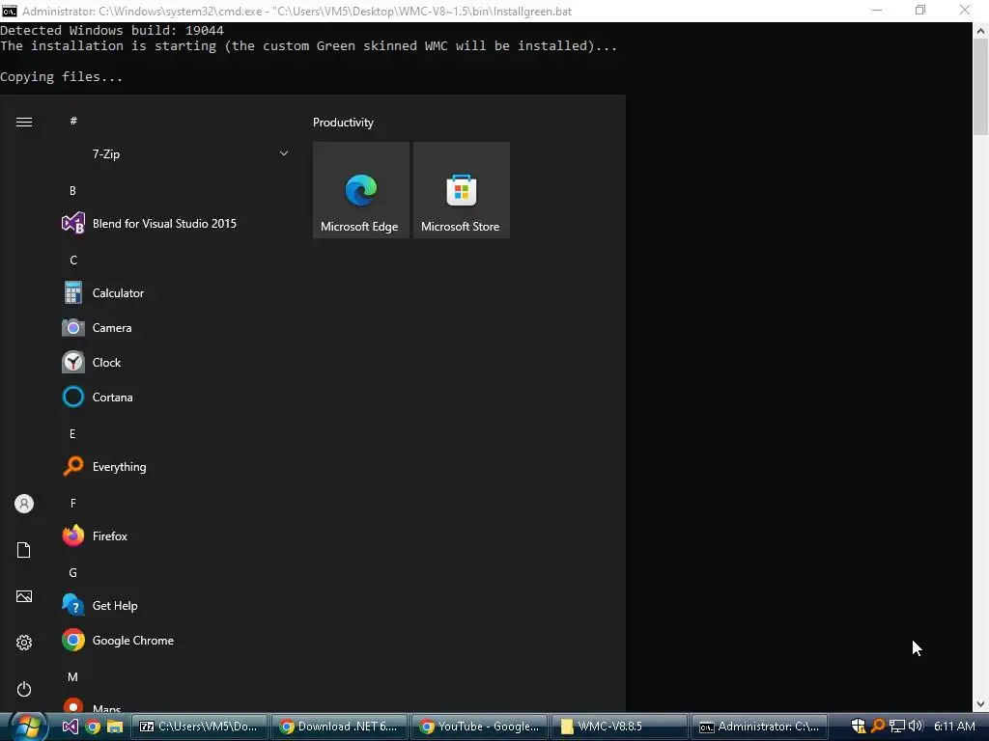This screenshot has width=989, height=741.
Task: Open Visual Studio pinned taskbar icon
Action: click(70, 727)
